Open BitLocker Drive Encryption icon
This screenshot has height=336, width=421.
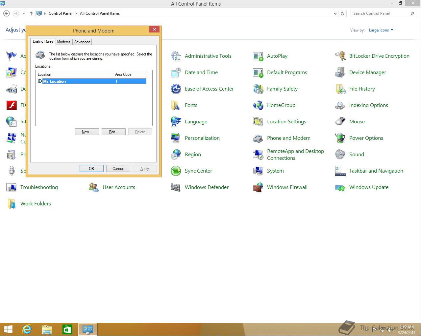340,56
